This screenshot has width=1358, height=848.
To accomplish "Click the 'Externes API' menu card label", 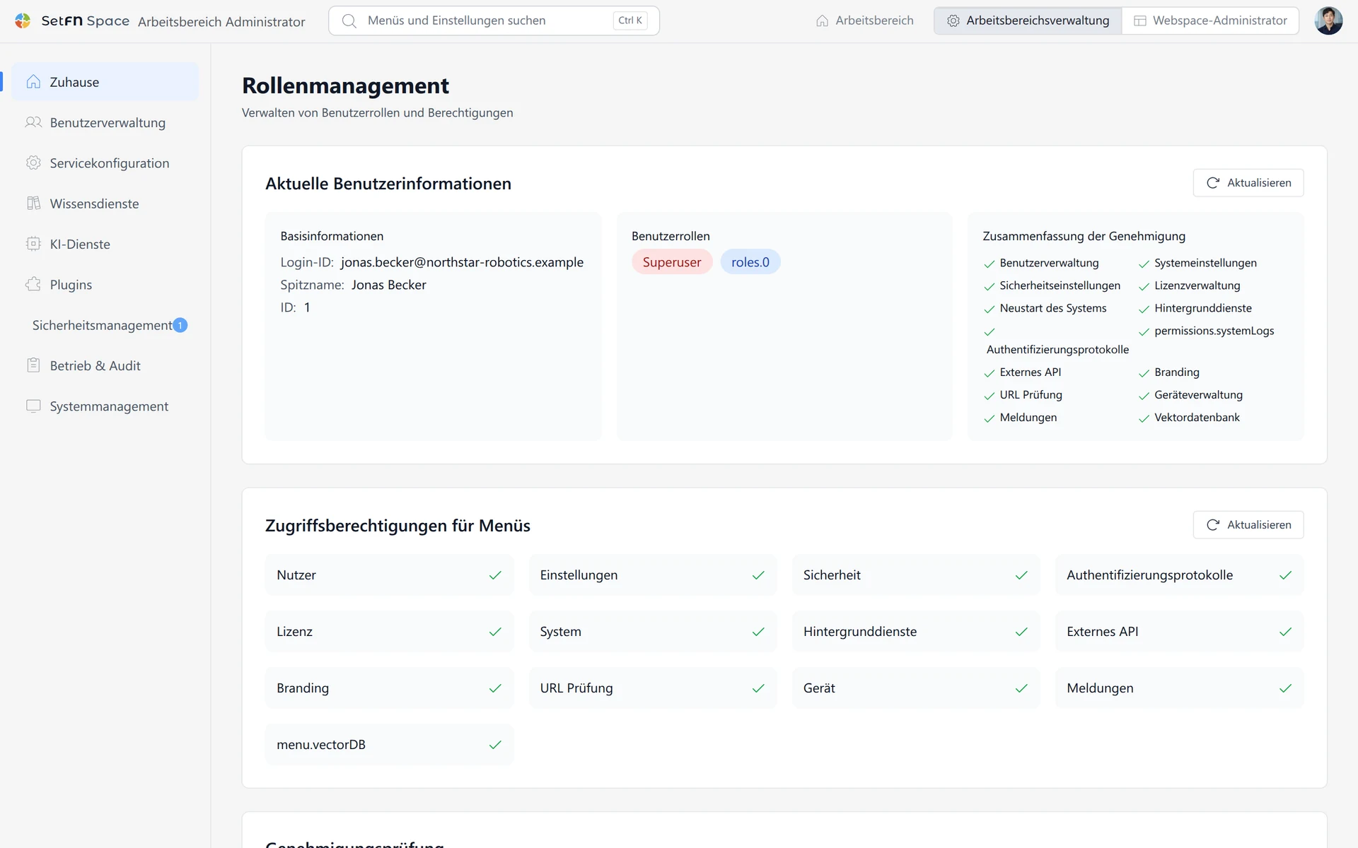I will click(x=1103, y=632).
